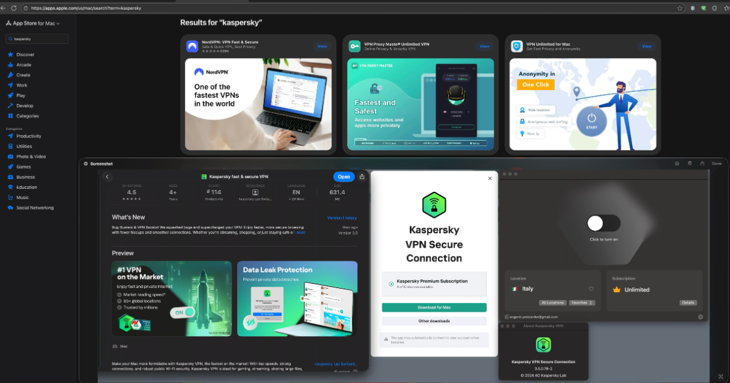Select Kaspersky Premium Subscription radio option
The height and width of the screenshot is (383, 730).
point(391,284)
